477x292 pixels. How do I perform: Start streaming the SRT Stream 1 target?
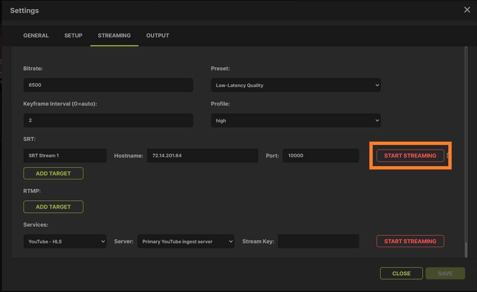click(x=410, y=155)
